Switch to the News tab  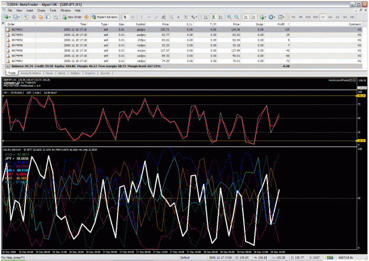click(x=50, y=73)
